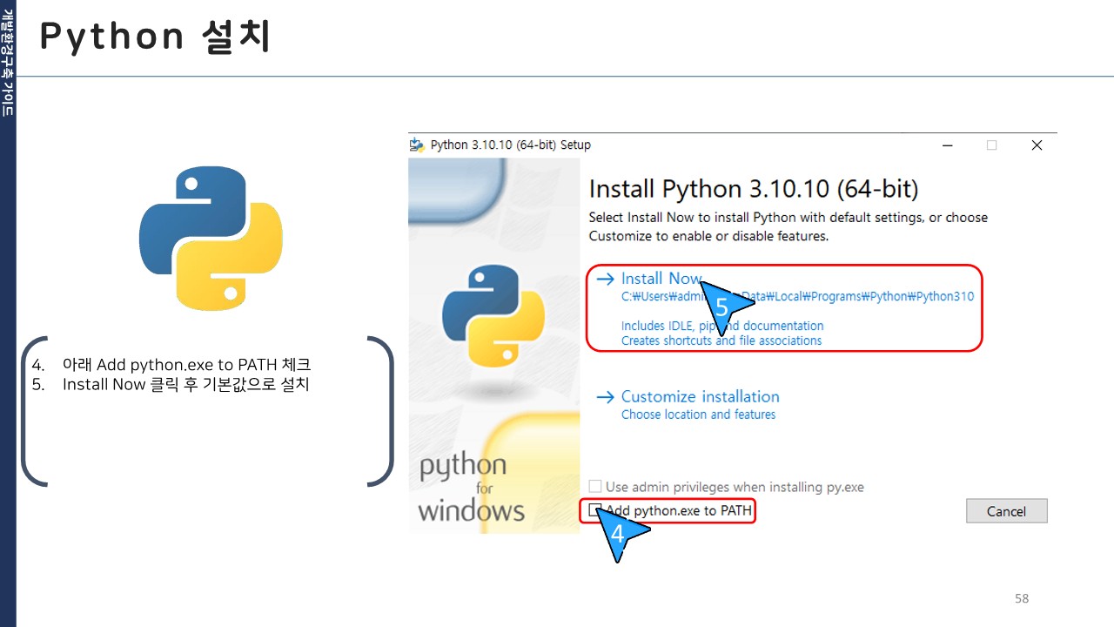Minimize the Python Setup window
Image resolution: width=1114 pixels, height=627 pixels.
click(x=947, y=145)
